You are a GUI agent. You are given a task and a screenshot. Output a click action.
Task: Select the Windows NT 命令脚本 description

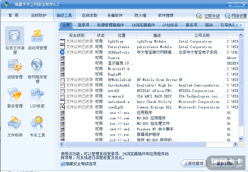(x=155, y=129)
